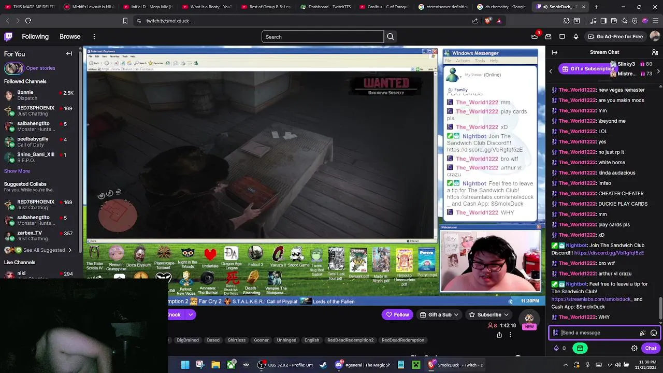Show next gift leaderboard entry arrow
The width and height of the screenshot is (663, 373).
click(658, 71)
